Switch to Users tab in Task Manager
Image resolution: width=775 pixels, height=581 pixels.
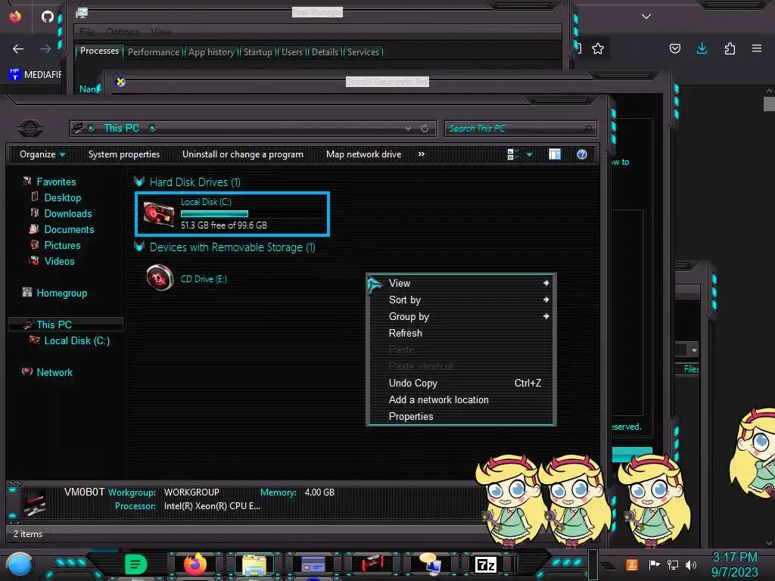tap(292, 52)
